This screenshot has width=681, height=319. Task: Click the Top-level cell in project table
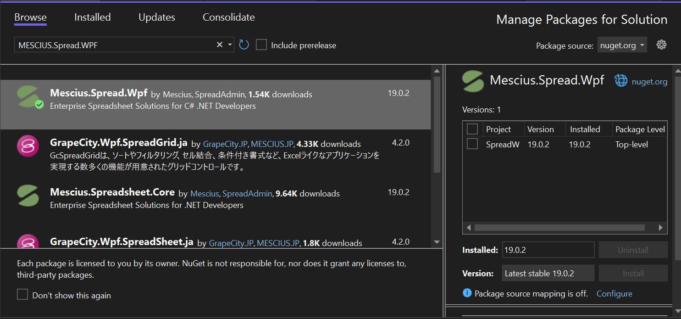(631, 145)
